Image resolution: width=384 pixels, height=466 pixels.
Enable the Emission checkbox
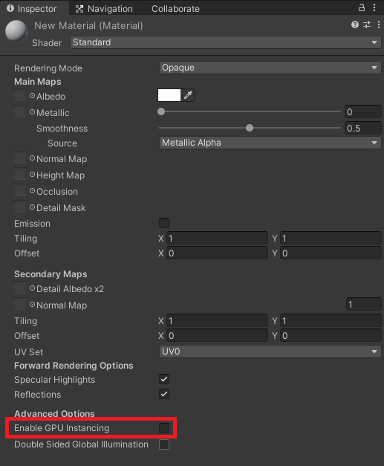tap(164, 223)
